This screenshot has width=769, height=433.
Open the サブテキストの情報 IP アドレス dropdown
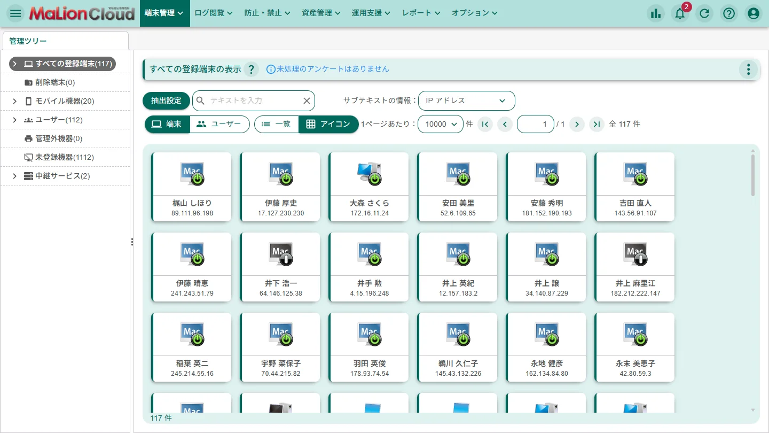(466, 100)
